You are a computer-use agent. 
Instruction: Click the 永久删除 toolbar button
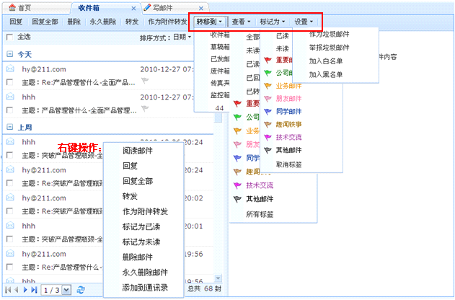(103, 22)
